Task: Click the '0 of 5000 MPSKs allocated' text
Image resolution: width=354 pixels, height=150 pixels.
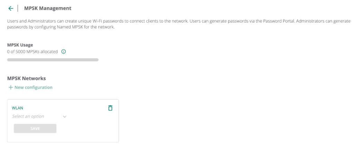Action: (32, 52)
